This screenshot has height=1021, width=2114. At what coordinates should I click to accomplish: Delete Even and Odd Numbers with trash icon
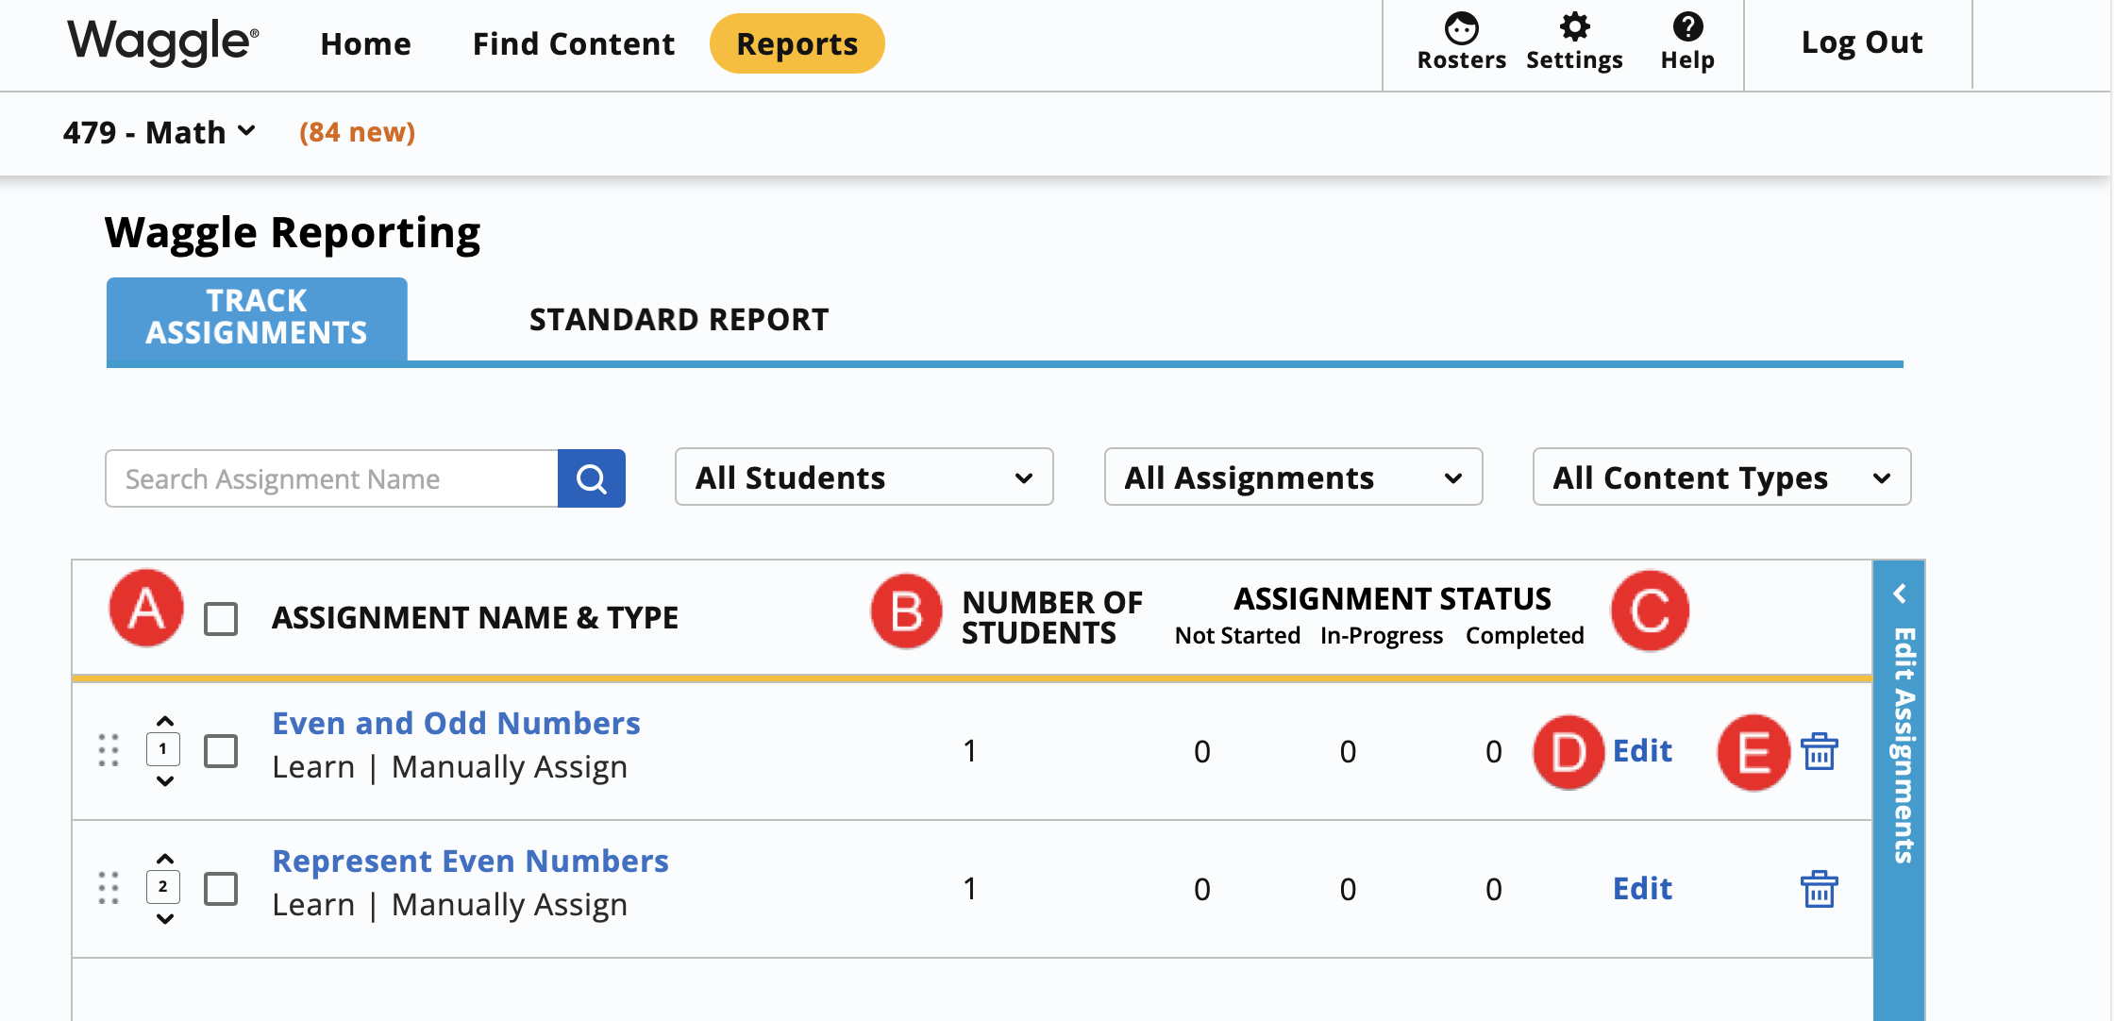pos(1819,751)
